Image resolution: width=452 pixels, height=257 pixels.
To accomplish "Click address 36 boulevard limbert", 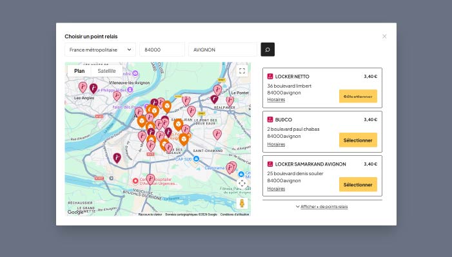I will pyautogui.click(x=289, y=86).
